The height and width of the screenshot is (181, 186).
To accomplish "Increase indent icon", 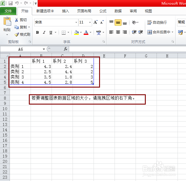I will (x=141, y=32).
